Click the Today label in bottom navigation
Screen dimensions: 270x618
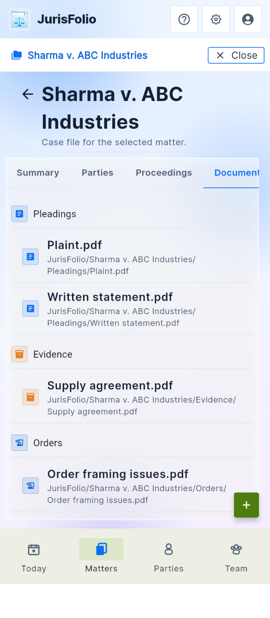point(34,569)
